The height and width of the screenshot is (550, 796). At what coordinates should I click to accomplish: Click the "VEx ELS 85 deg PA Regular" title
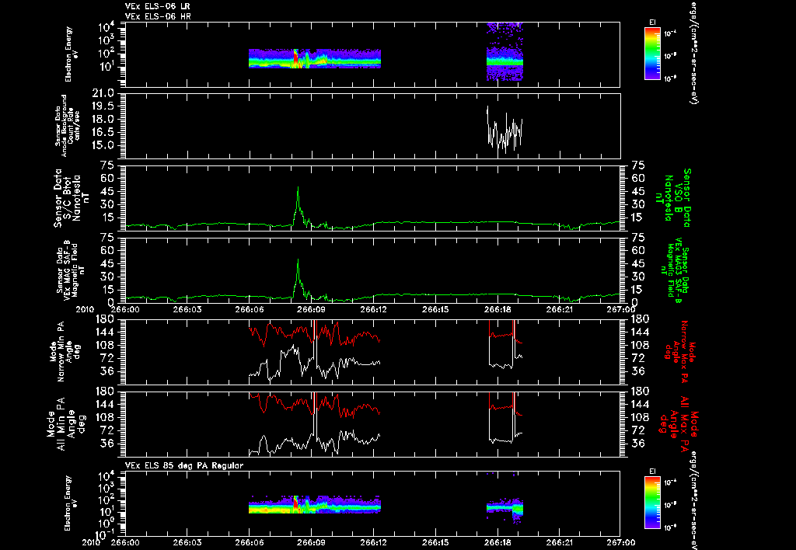pos(184,465)
